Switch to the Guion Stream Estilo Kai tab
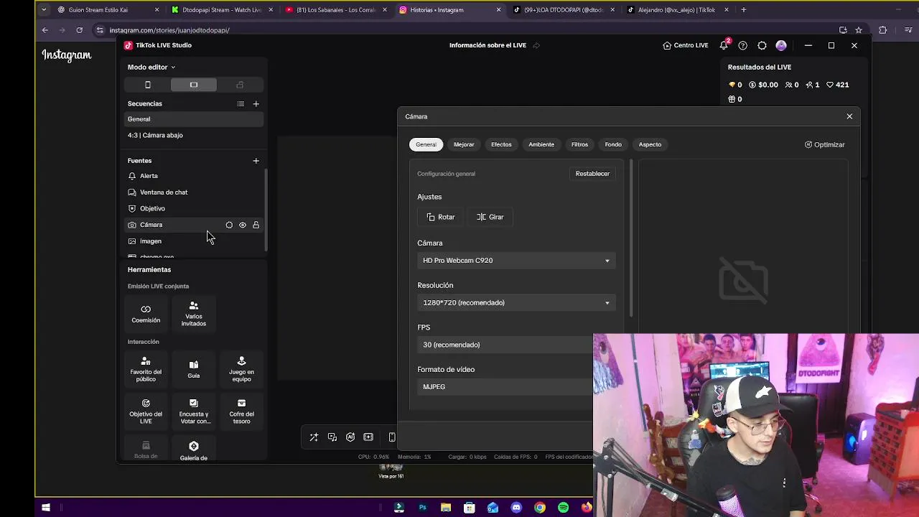 click(x=108, y=10)
